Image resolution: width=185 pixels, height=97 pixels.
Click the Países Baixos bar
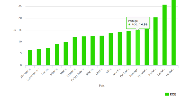click(x=84, y=51)
